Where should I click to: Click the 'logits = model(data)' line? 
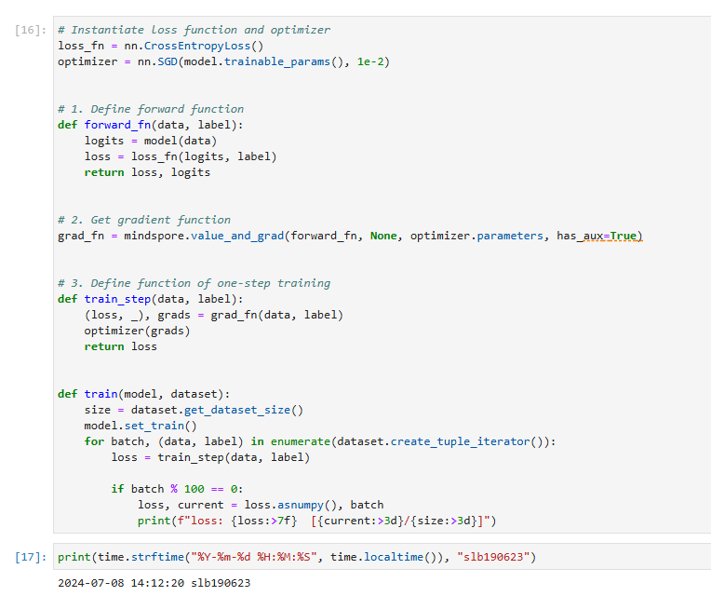151,141
